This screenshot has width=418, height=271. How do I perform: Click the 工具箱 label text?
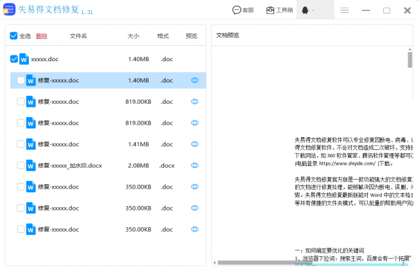[284, 10]
